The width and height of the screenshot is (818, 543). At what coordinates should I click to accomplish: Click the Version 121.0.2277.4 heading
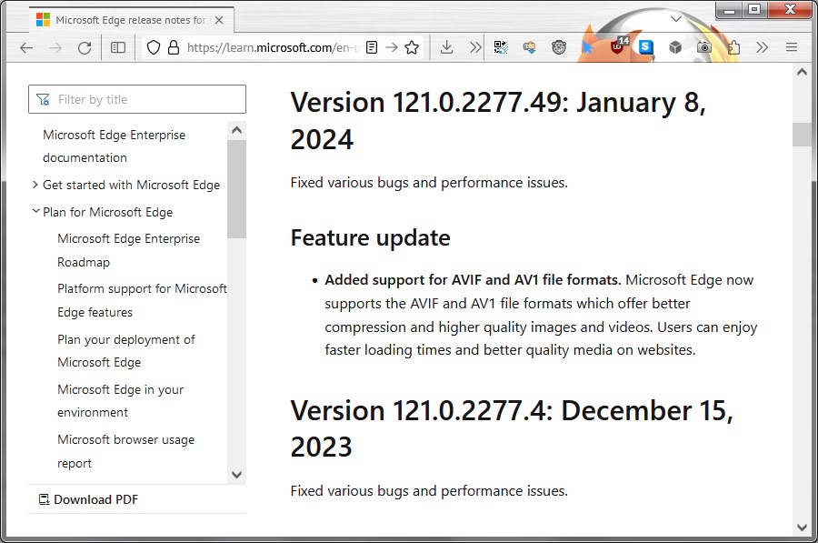point(512,428)
